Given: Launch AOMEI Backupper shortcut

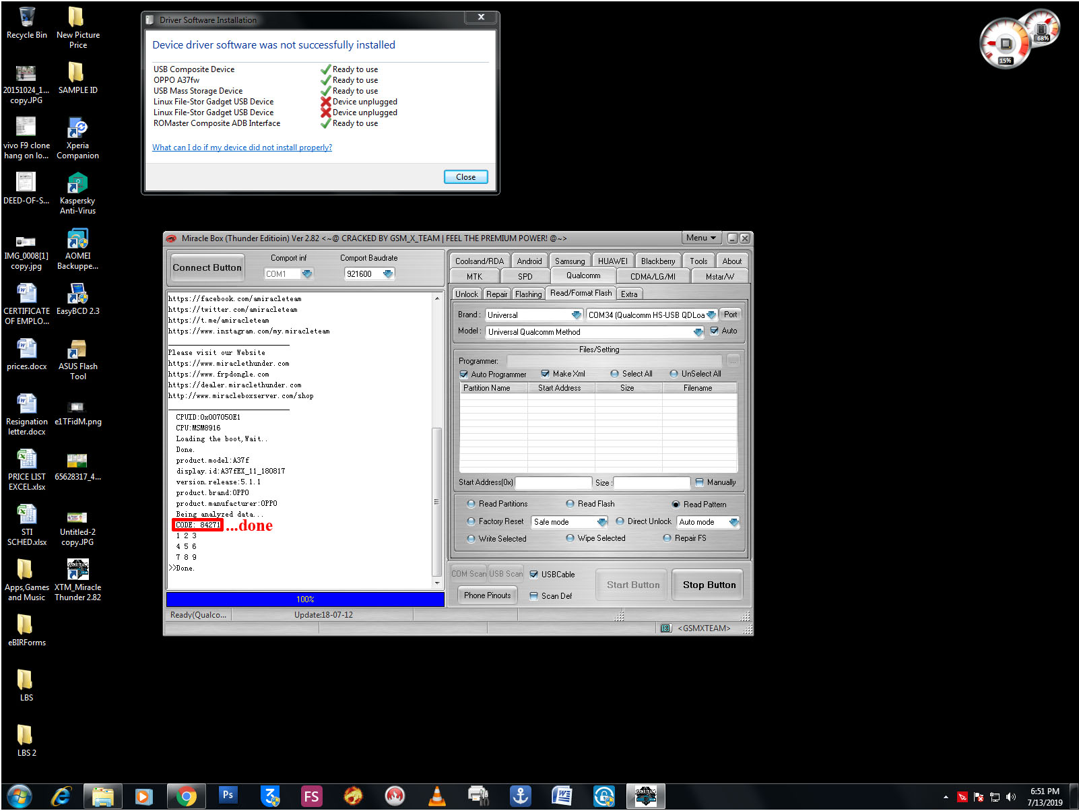Looking at the screenshot, I should point(78,249).
